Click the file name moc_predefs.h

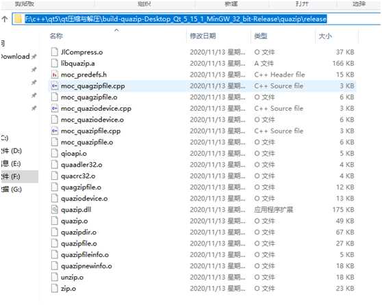point(84,75)
